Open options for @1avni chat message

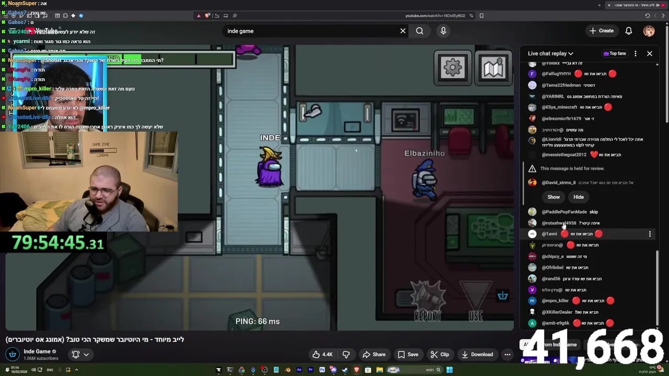pos(650,234)
